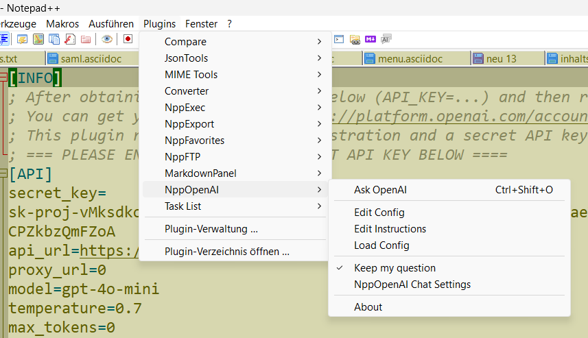This screenshot has height=338, width=588.
Task: Switch to the menu.asciidoc tab
Action: coord(416,59)
